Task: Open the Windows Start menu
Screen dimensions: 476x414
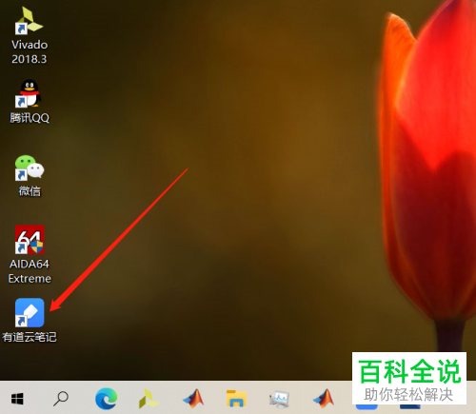Action: pos(17,399)
